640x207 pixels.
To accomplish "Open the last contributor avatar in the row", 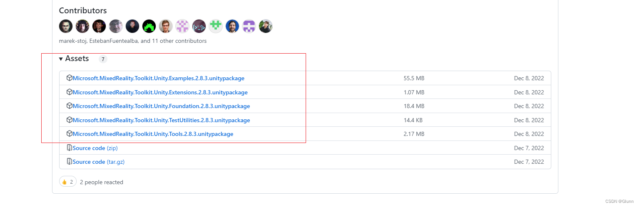I will click(266, 26).
